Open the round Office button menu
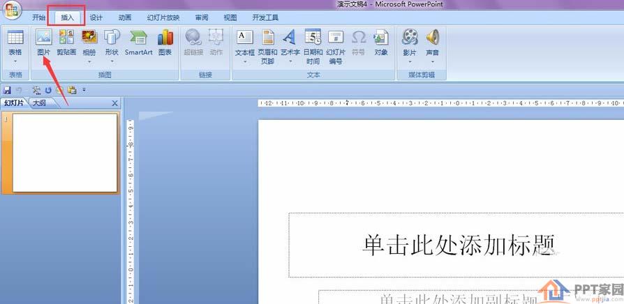 point(12,10)
